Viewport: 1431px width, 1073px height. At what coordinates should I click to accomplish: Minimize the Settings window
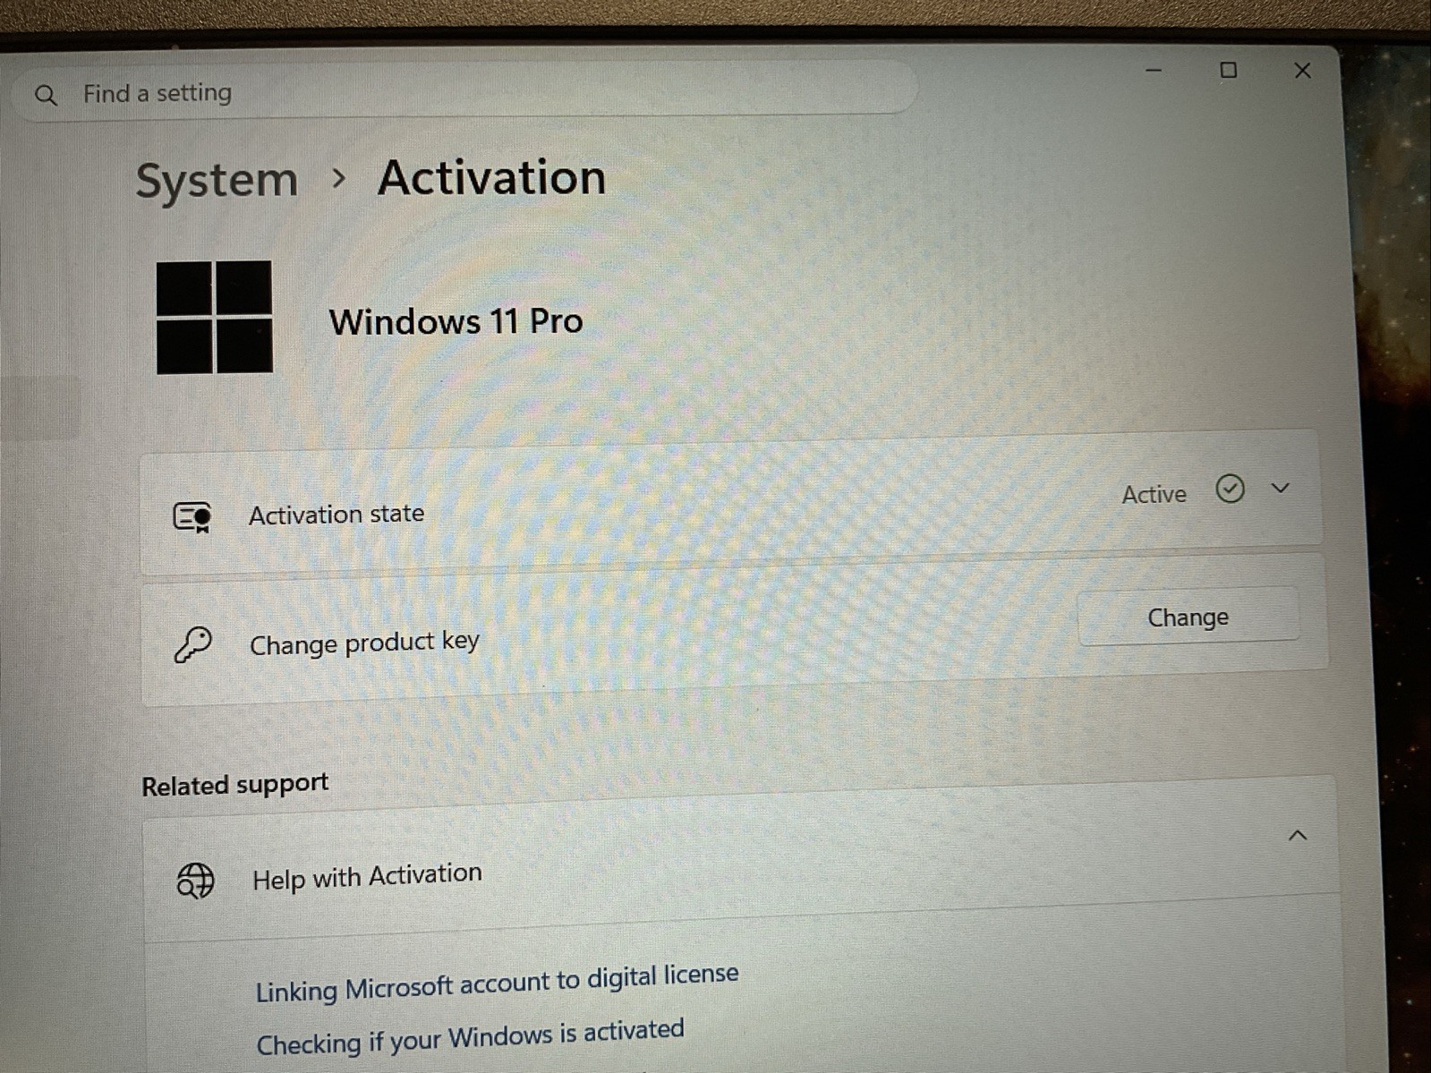click(1154, 70)
